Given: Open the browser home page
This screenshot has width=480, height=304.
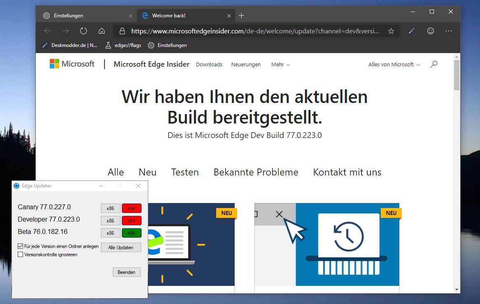Looking at the screenshot, I should click(x=102, y=31).
